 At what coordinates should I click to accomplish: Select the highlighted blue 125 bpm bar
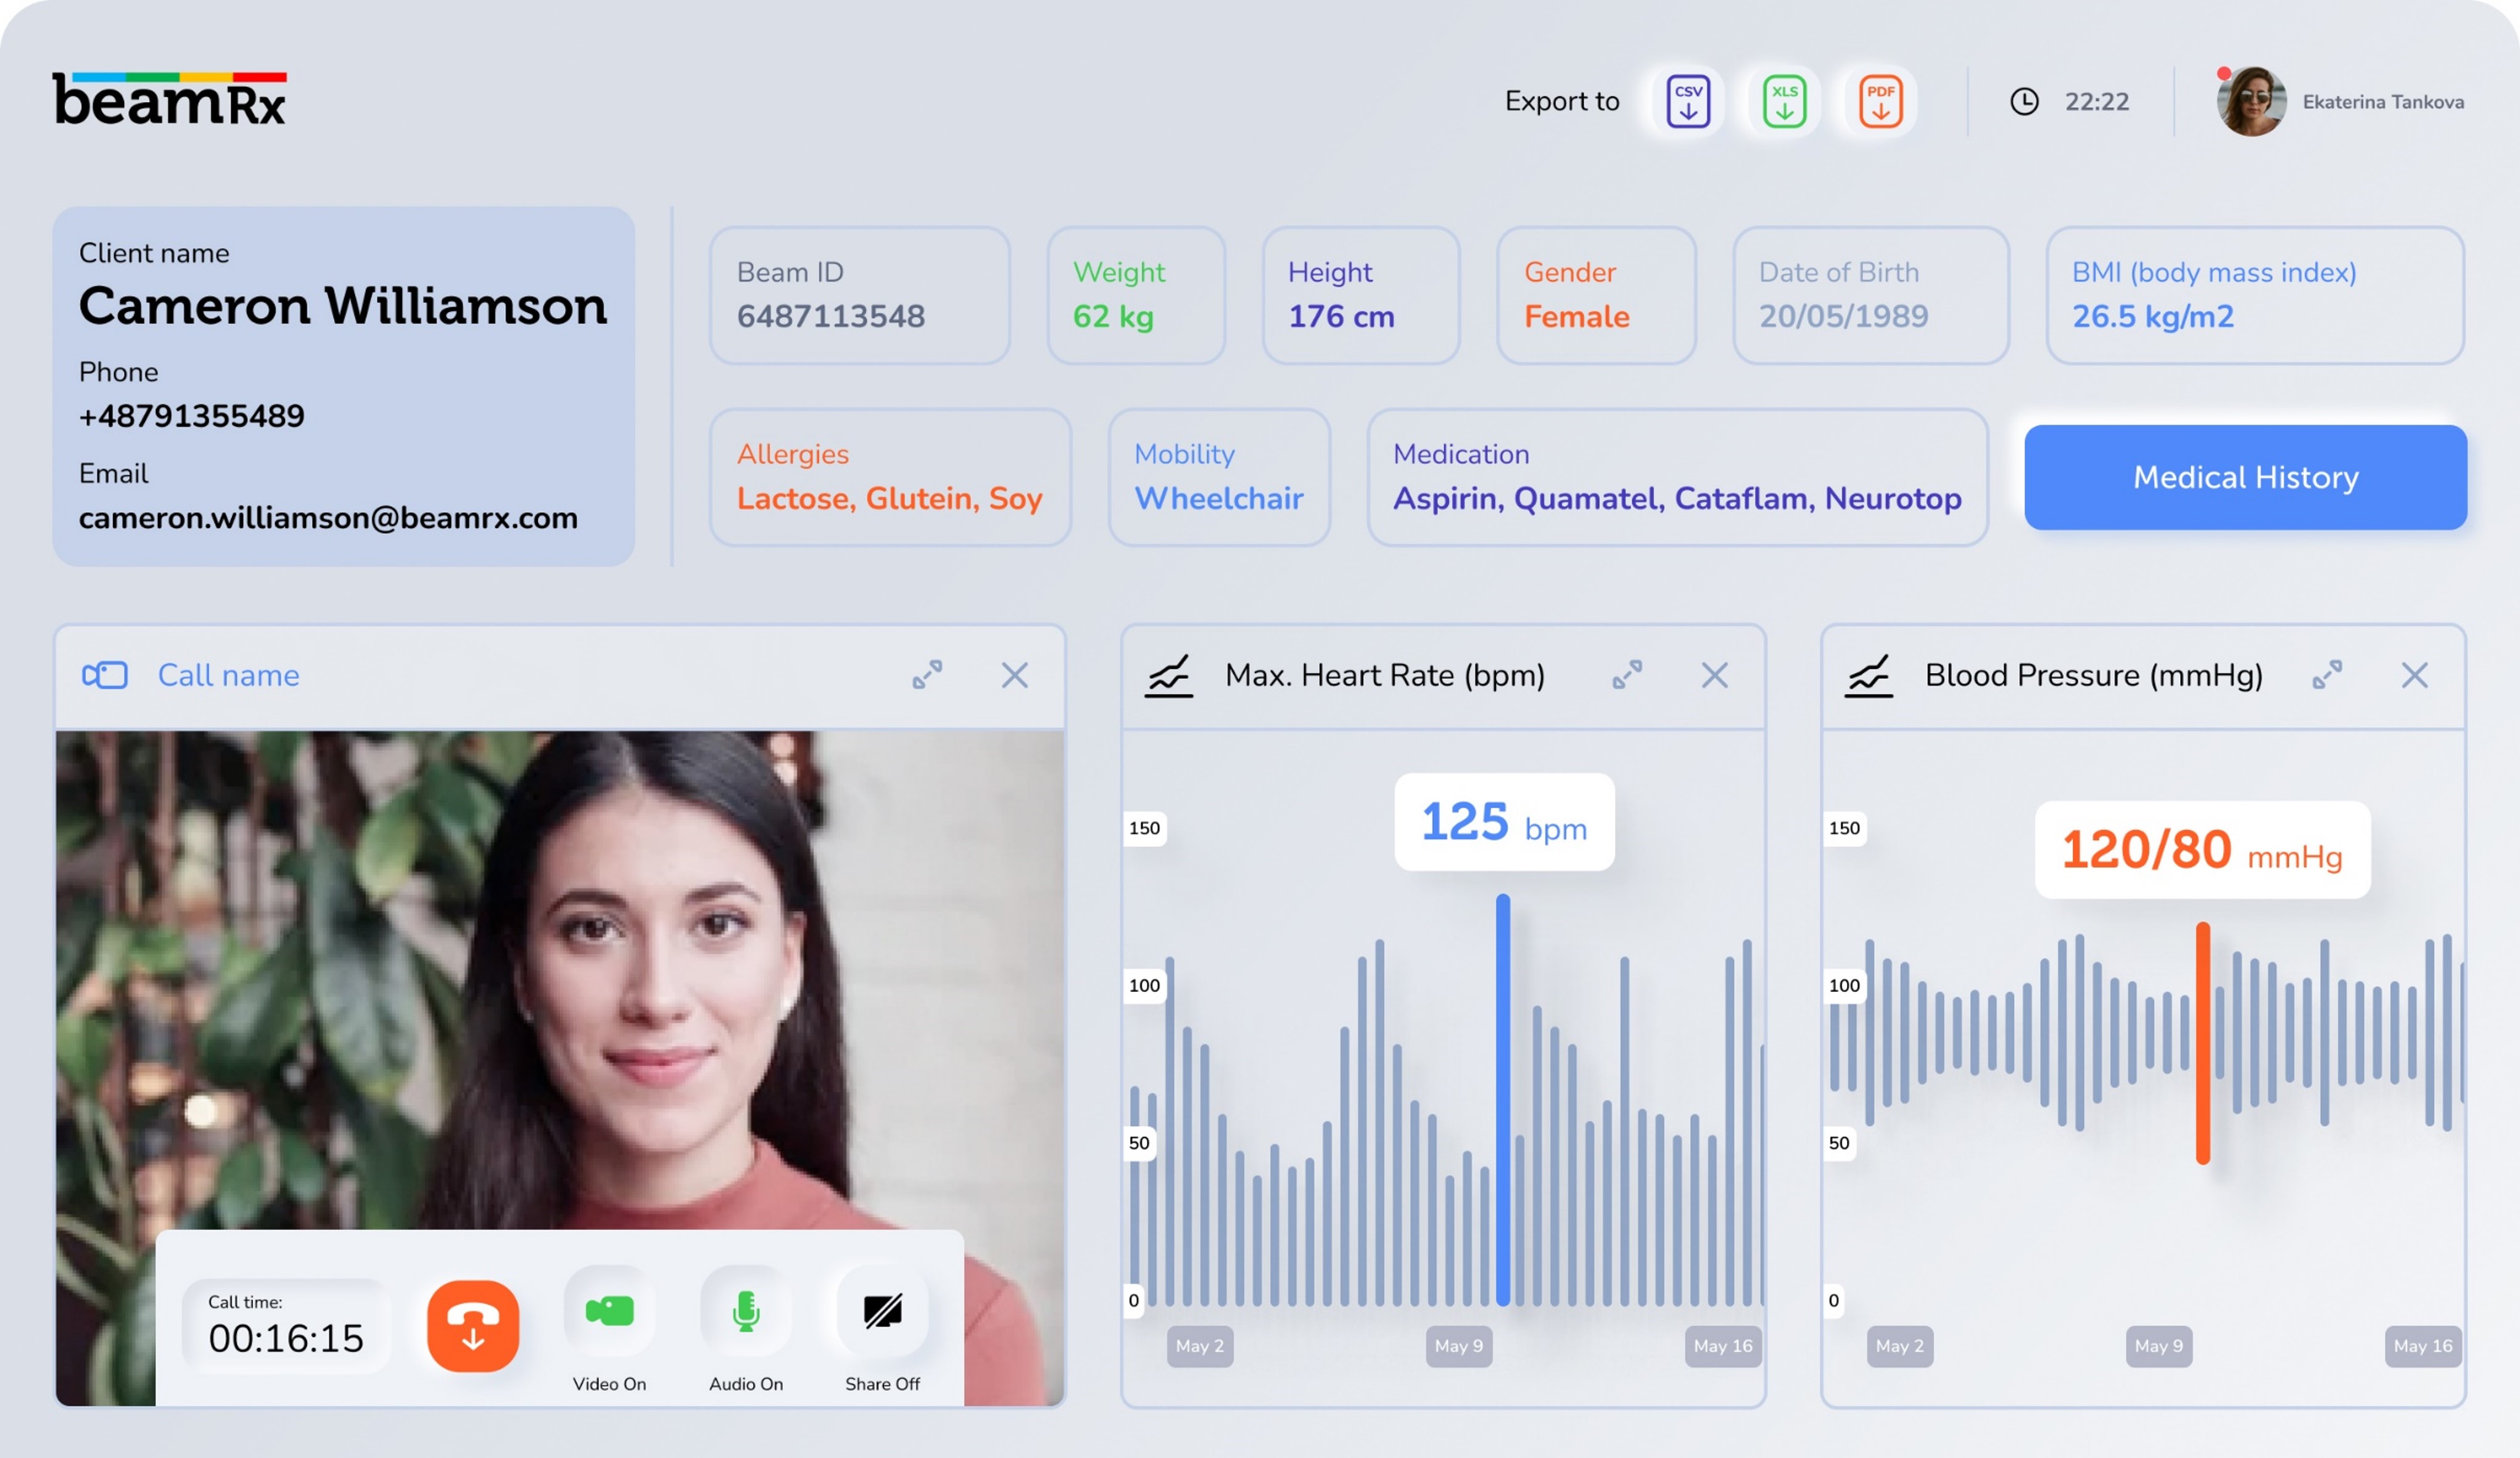pos(1502,1099)
